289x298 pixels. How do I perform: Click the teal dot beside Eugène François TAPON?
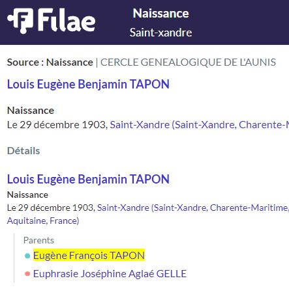(x=27, y=256)
